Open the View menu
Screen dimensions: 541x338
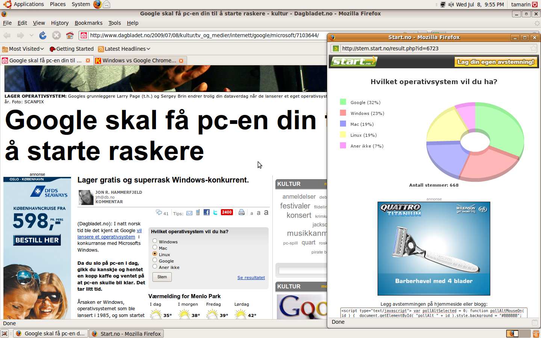(x=39, y=23)
